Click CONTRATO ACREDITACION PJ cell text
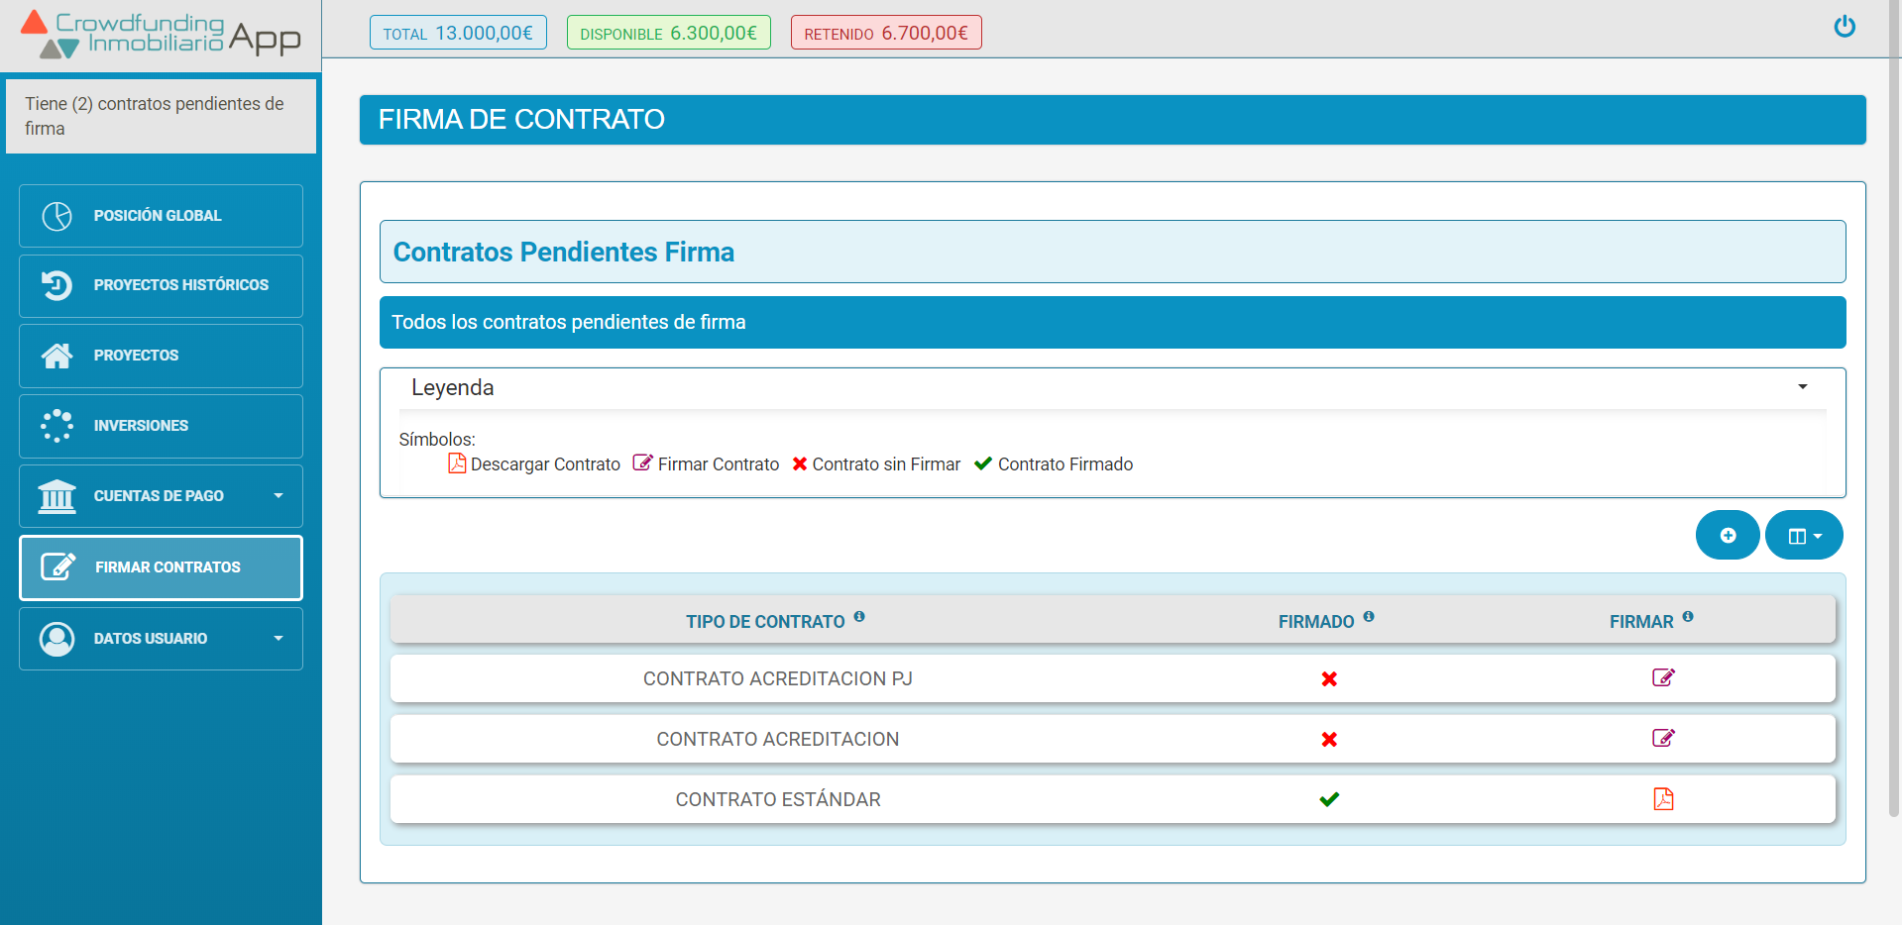Image resolution: width=1902 pixels, height=925 pixels. tap(778, 678)
